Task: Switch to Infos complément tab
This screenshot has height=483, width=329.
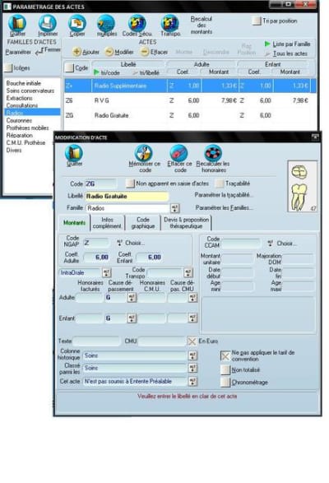Action: coord(107,223)
